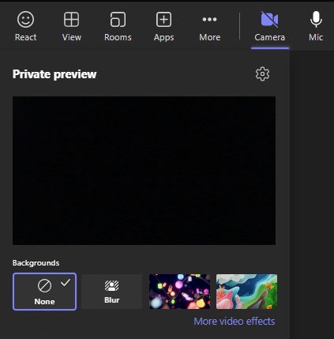
Task: Apply the Blur background effect
Action: click(x=111, y=292)
